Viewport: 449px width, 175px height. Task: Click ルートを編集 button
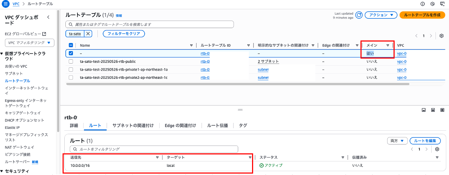pyautogui.click(x=425, y=141)
